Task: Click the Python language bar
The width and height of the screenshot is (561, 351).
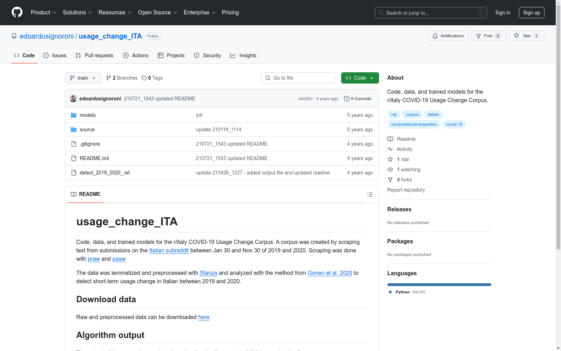Action: pos(439,285)
